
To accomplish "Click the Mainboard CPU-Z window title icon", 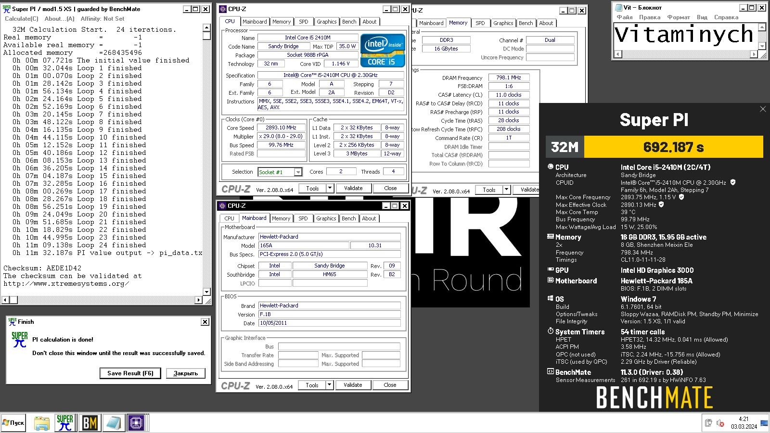I will pos(222,205).
